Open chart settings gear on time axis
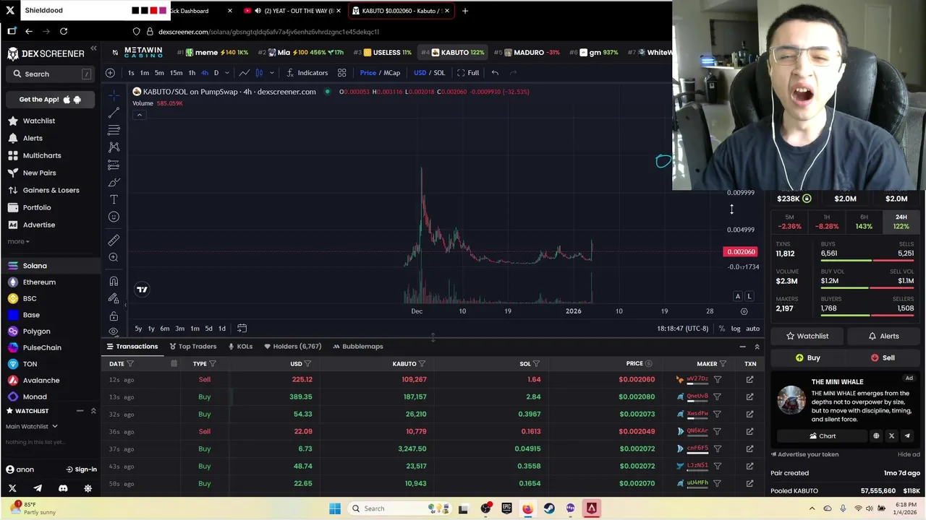Viewport: 926px width, 520px height. (x=744, y=311)
